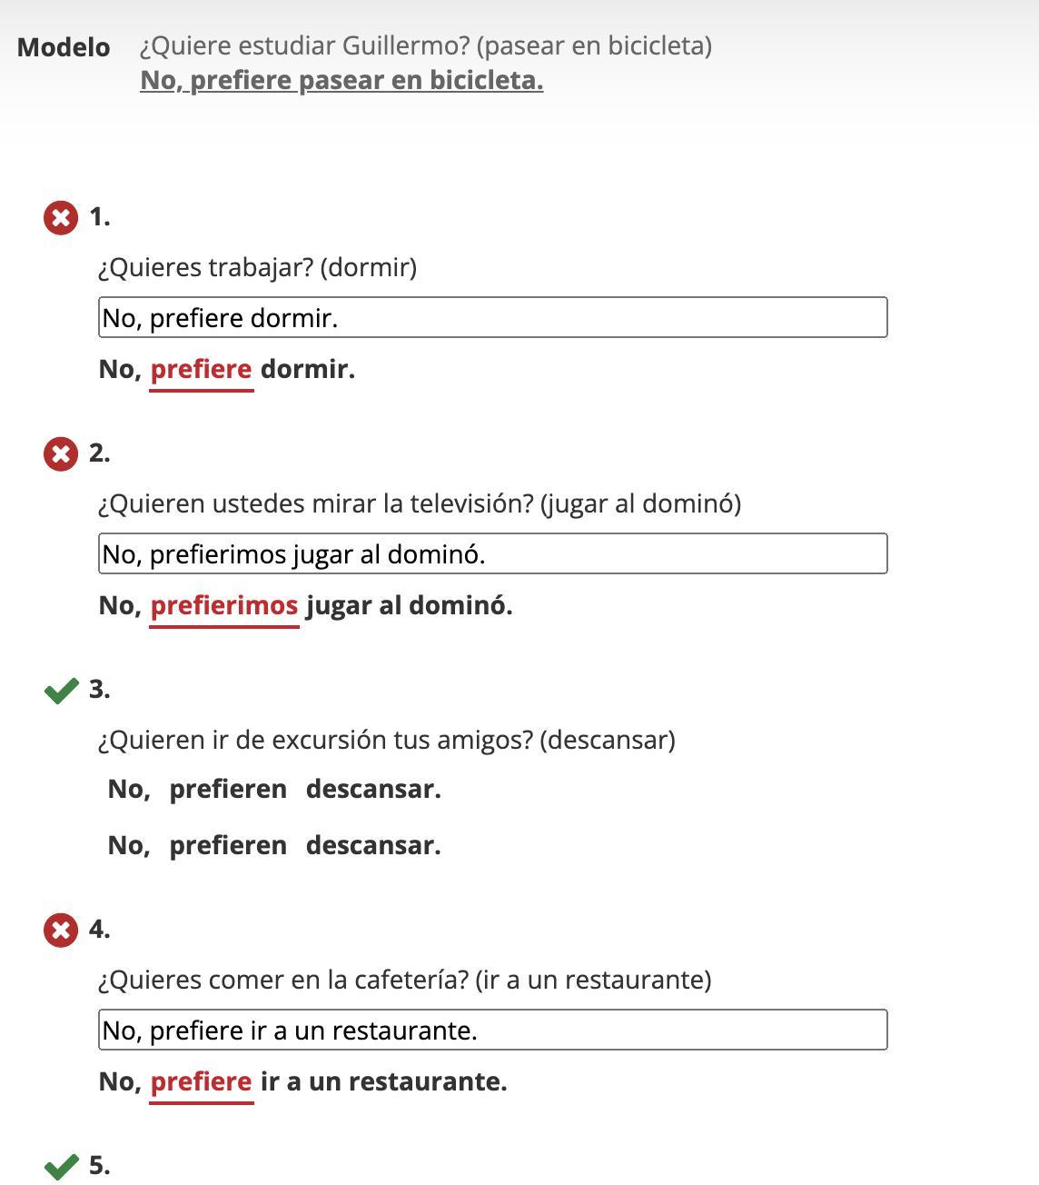Click the question about 'comer en la cafetería'

[404, 981]
